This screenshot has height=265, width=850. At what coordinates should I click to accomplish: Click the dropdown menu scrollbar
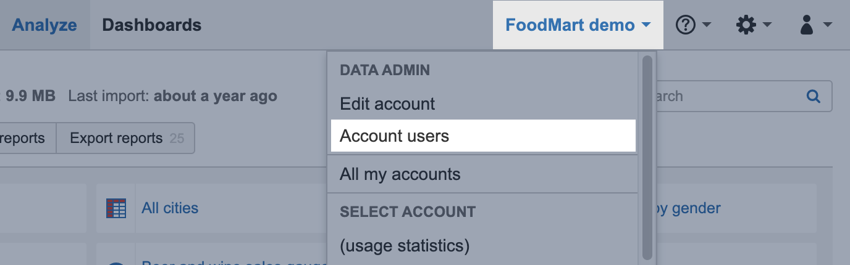pyautogui.click(x=647, y=154)
